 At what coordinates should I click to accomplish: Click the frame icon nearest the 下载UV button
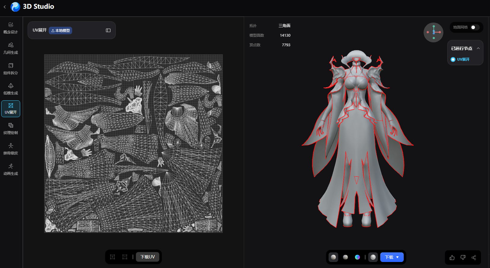tap(125, 257)
